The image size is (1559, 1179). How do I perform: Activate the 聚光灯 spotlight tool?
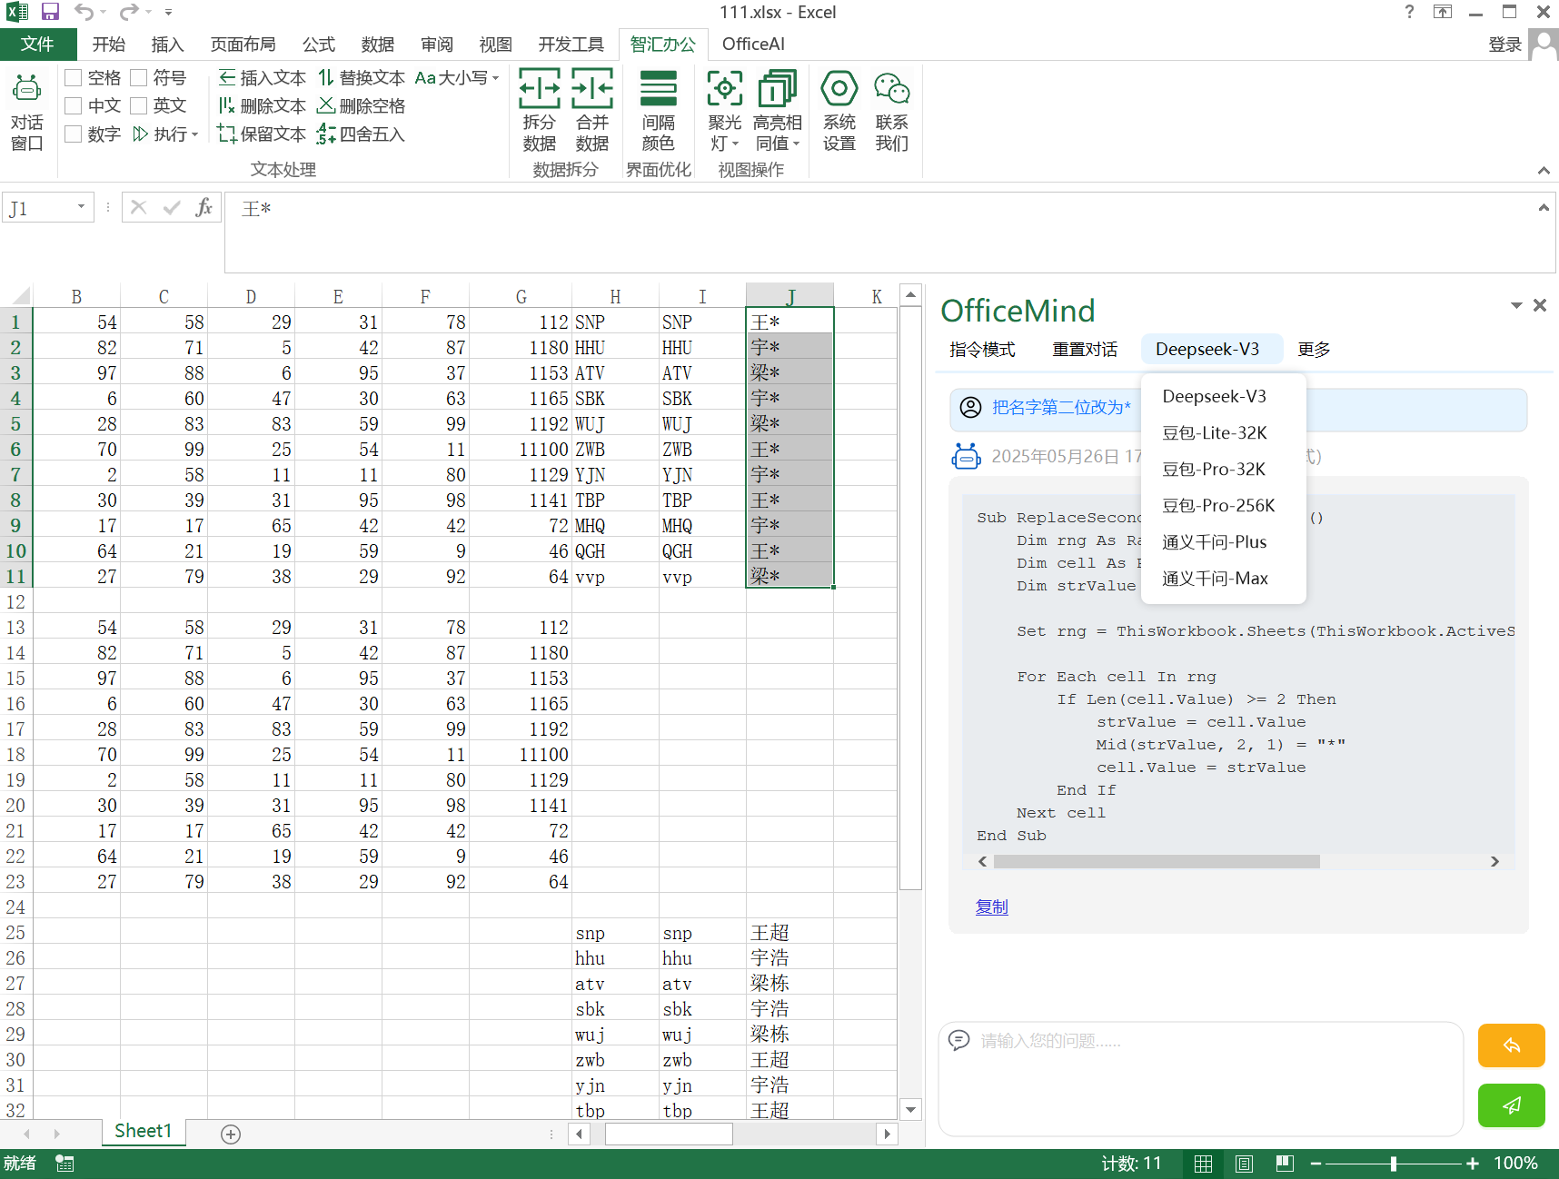[x=725, y=111]
